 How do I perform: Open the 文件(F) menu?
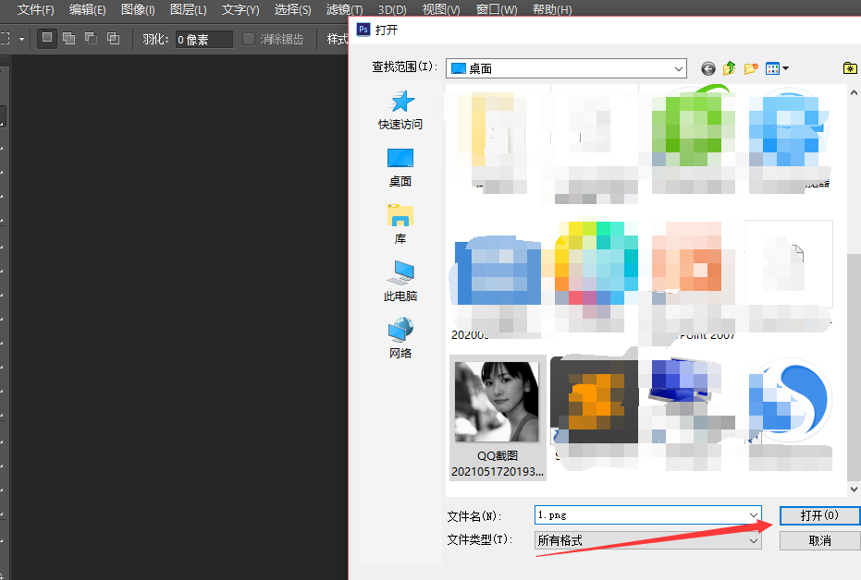point(36,9)
